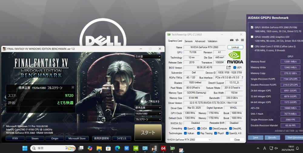Click the BIOS export share icon

[x=228, y=67]
